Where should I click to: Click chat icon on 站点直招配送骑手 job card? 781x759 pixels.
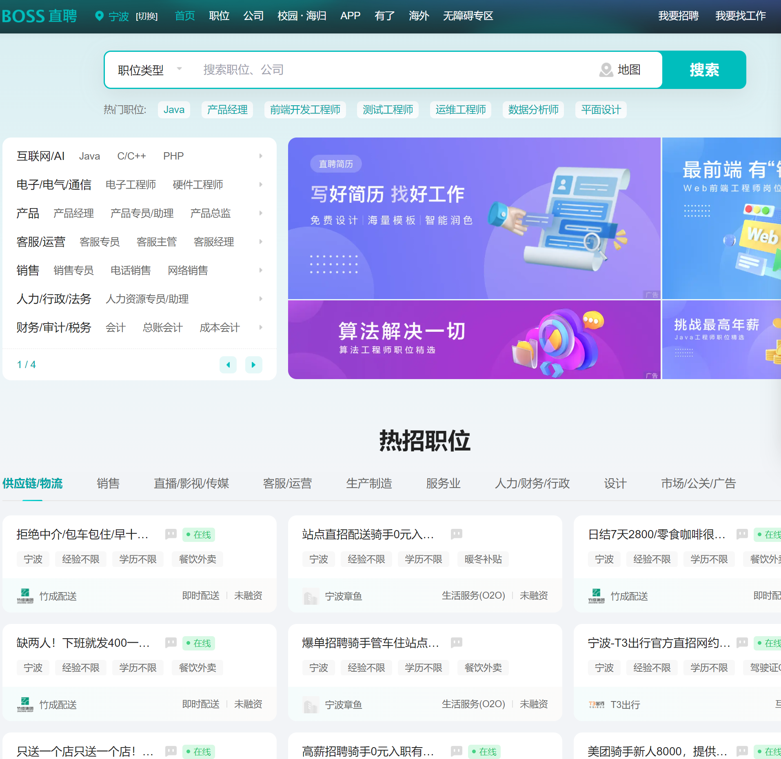point(456,534)
